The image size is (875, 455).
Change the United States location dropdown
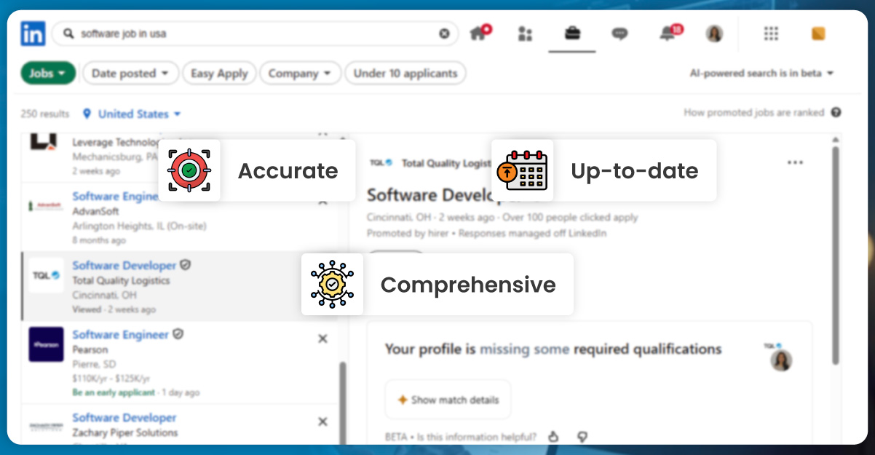pyautogui.click(x=132, y=114)
